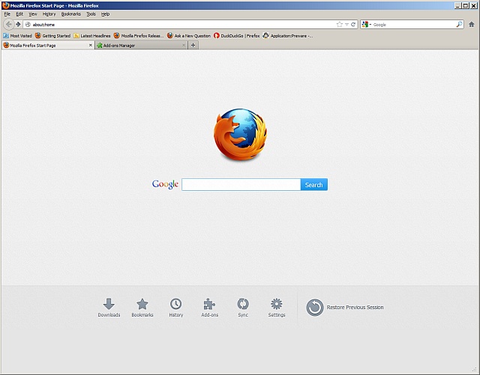The image size is (480, 375).
Task: Open the Tools menu
Action: click(91, 14)
